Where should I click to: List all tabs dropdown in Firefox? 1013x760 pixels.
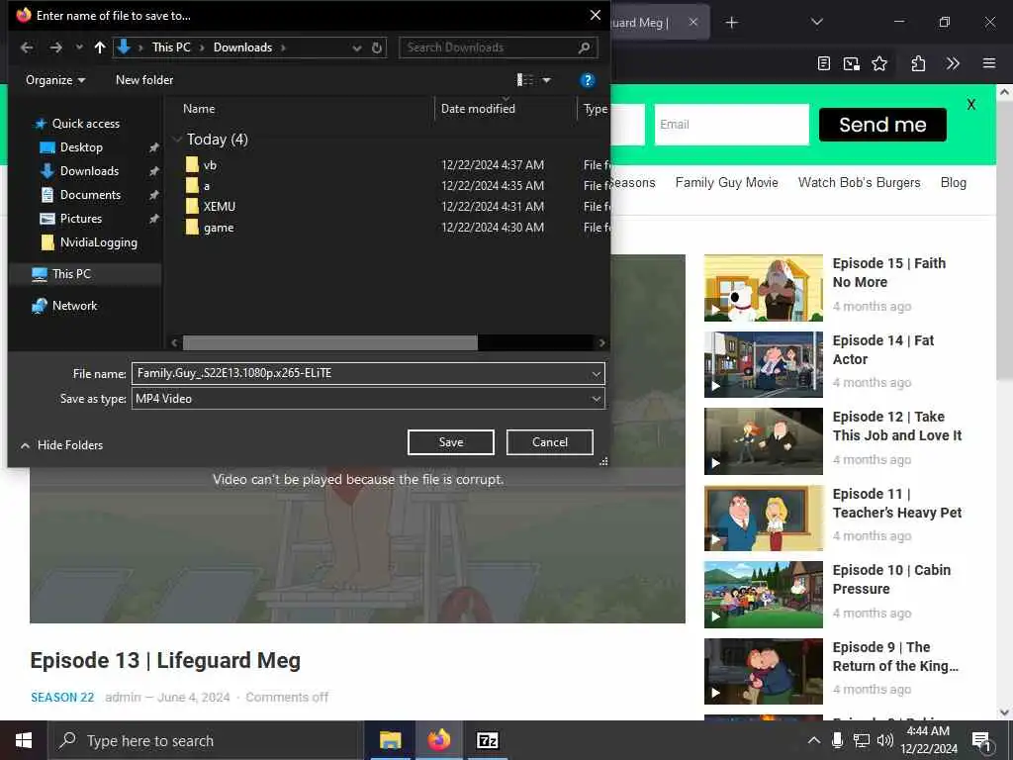coord(816,22)
